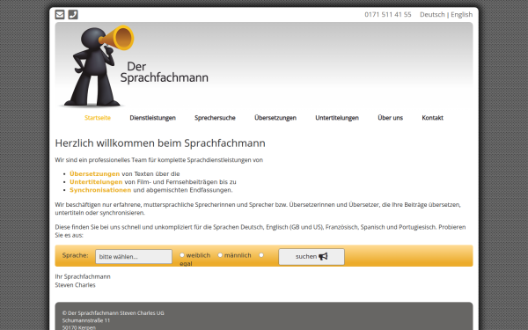
Task: Go to the Startseite menu item
Action: pos(98,118)
